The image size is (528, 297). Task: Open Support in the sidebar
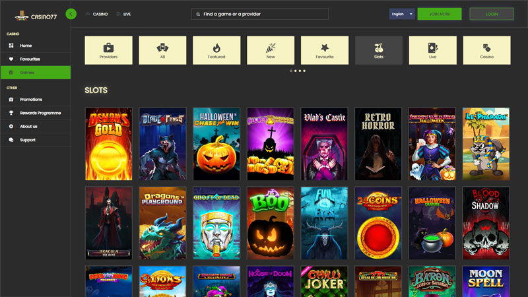pyautogui.click(x=36, y=140)
